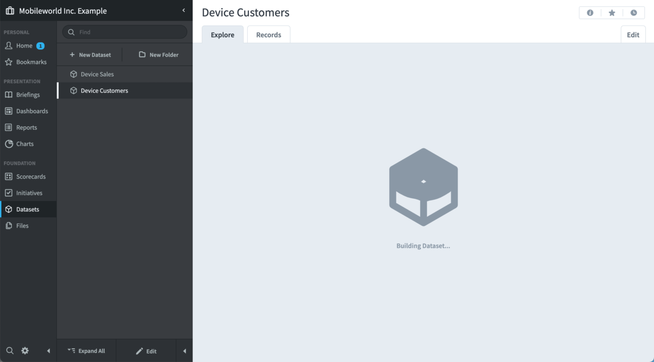Open the Files section
Viewport: 654px width, 362px height.
click(x=22, y=225)
